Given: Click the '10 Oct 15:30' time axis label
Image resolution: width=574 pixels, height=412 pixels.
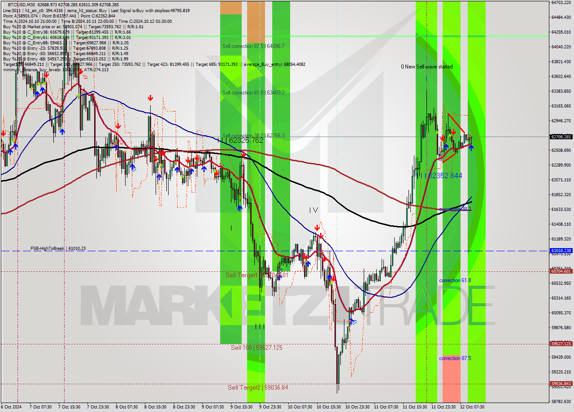Looking at the screenshot, I should pyautogui.click(x=328, y=407).
